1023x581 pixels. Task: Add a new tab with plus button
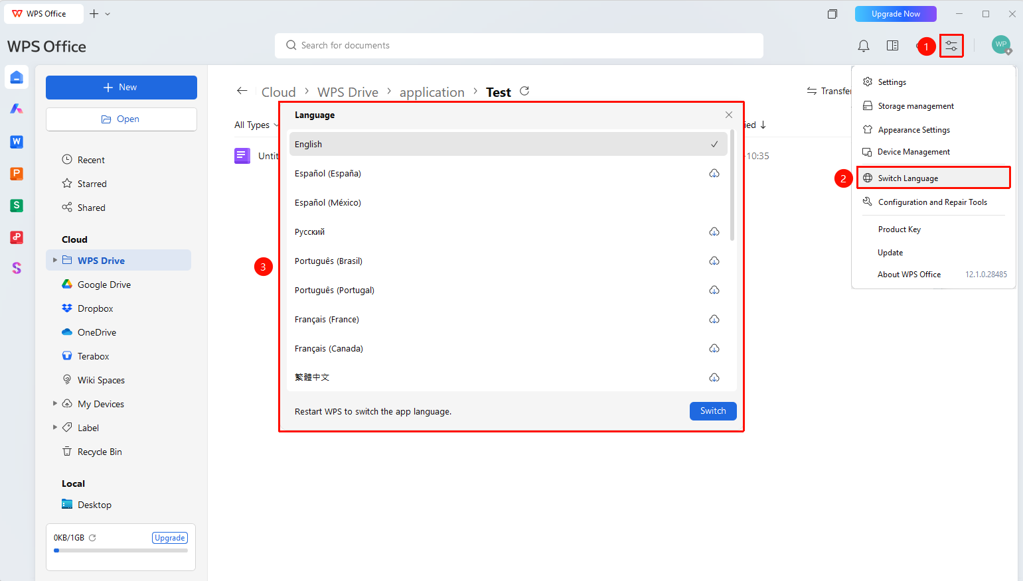[94, 14]
